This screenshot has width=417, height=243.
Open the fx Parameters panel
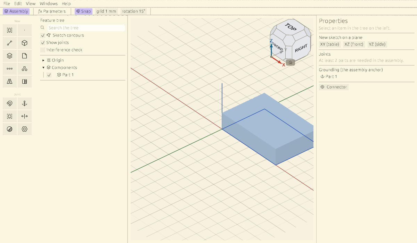click(52, 11)
